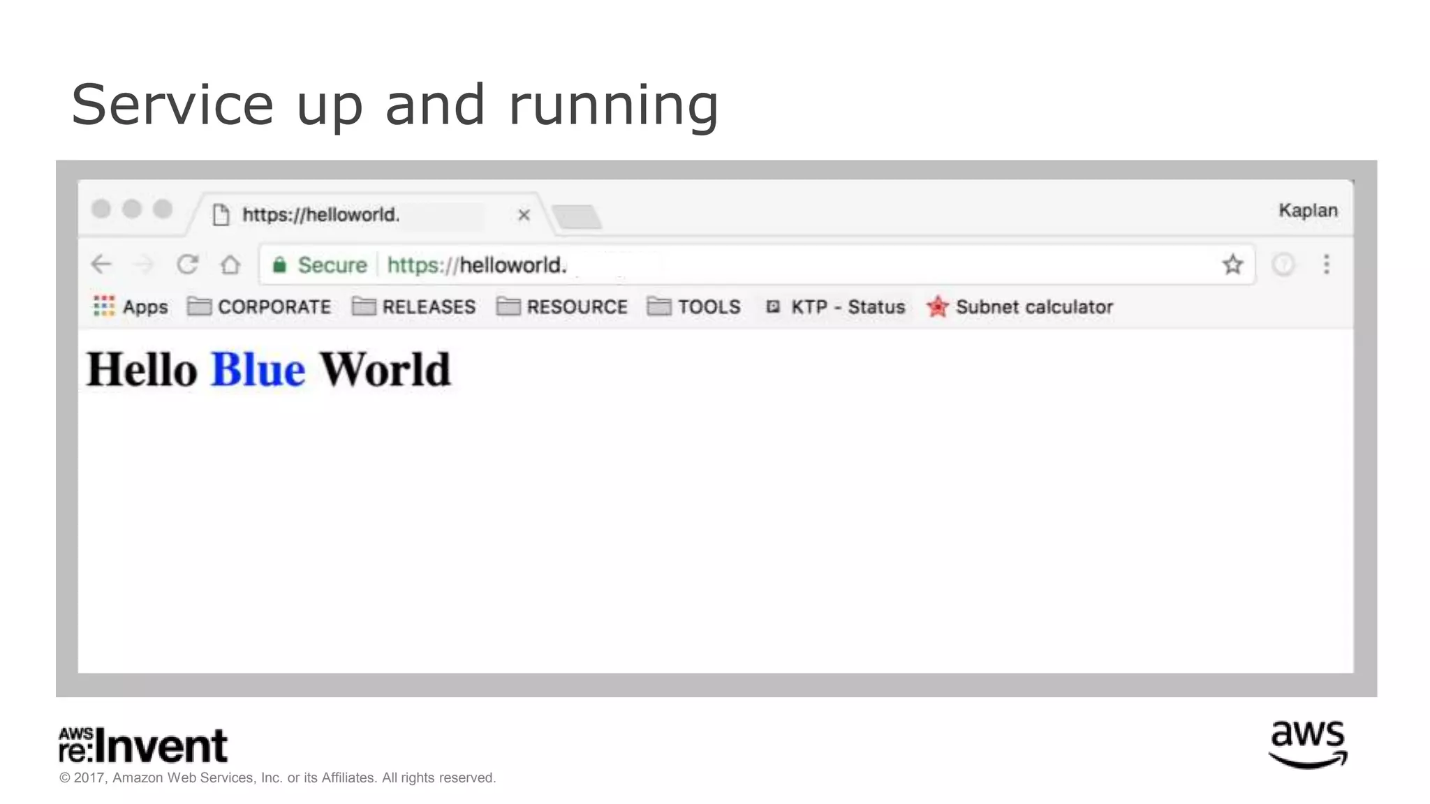Open the three-dot Chrome menu
Screen dimensions: 1430x804
pyautogui.click(x=1326, y=265)
